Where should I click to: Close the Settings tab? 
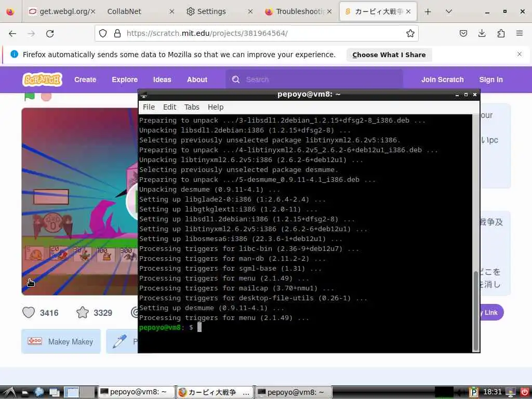(x=250, y=11)
